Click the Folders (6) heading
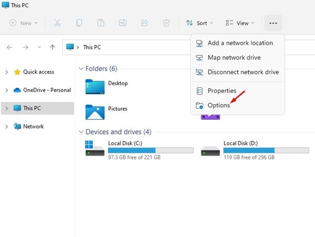This screenshot has width=315, height=237. (x=101, y=69)
